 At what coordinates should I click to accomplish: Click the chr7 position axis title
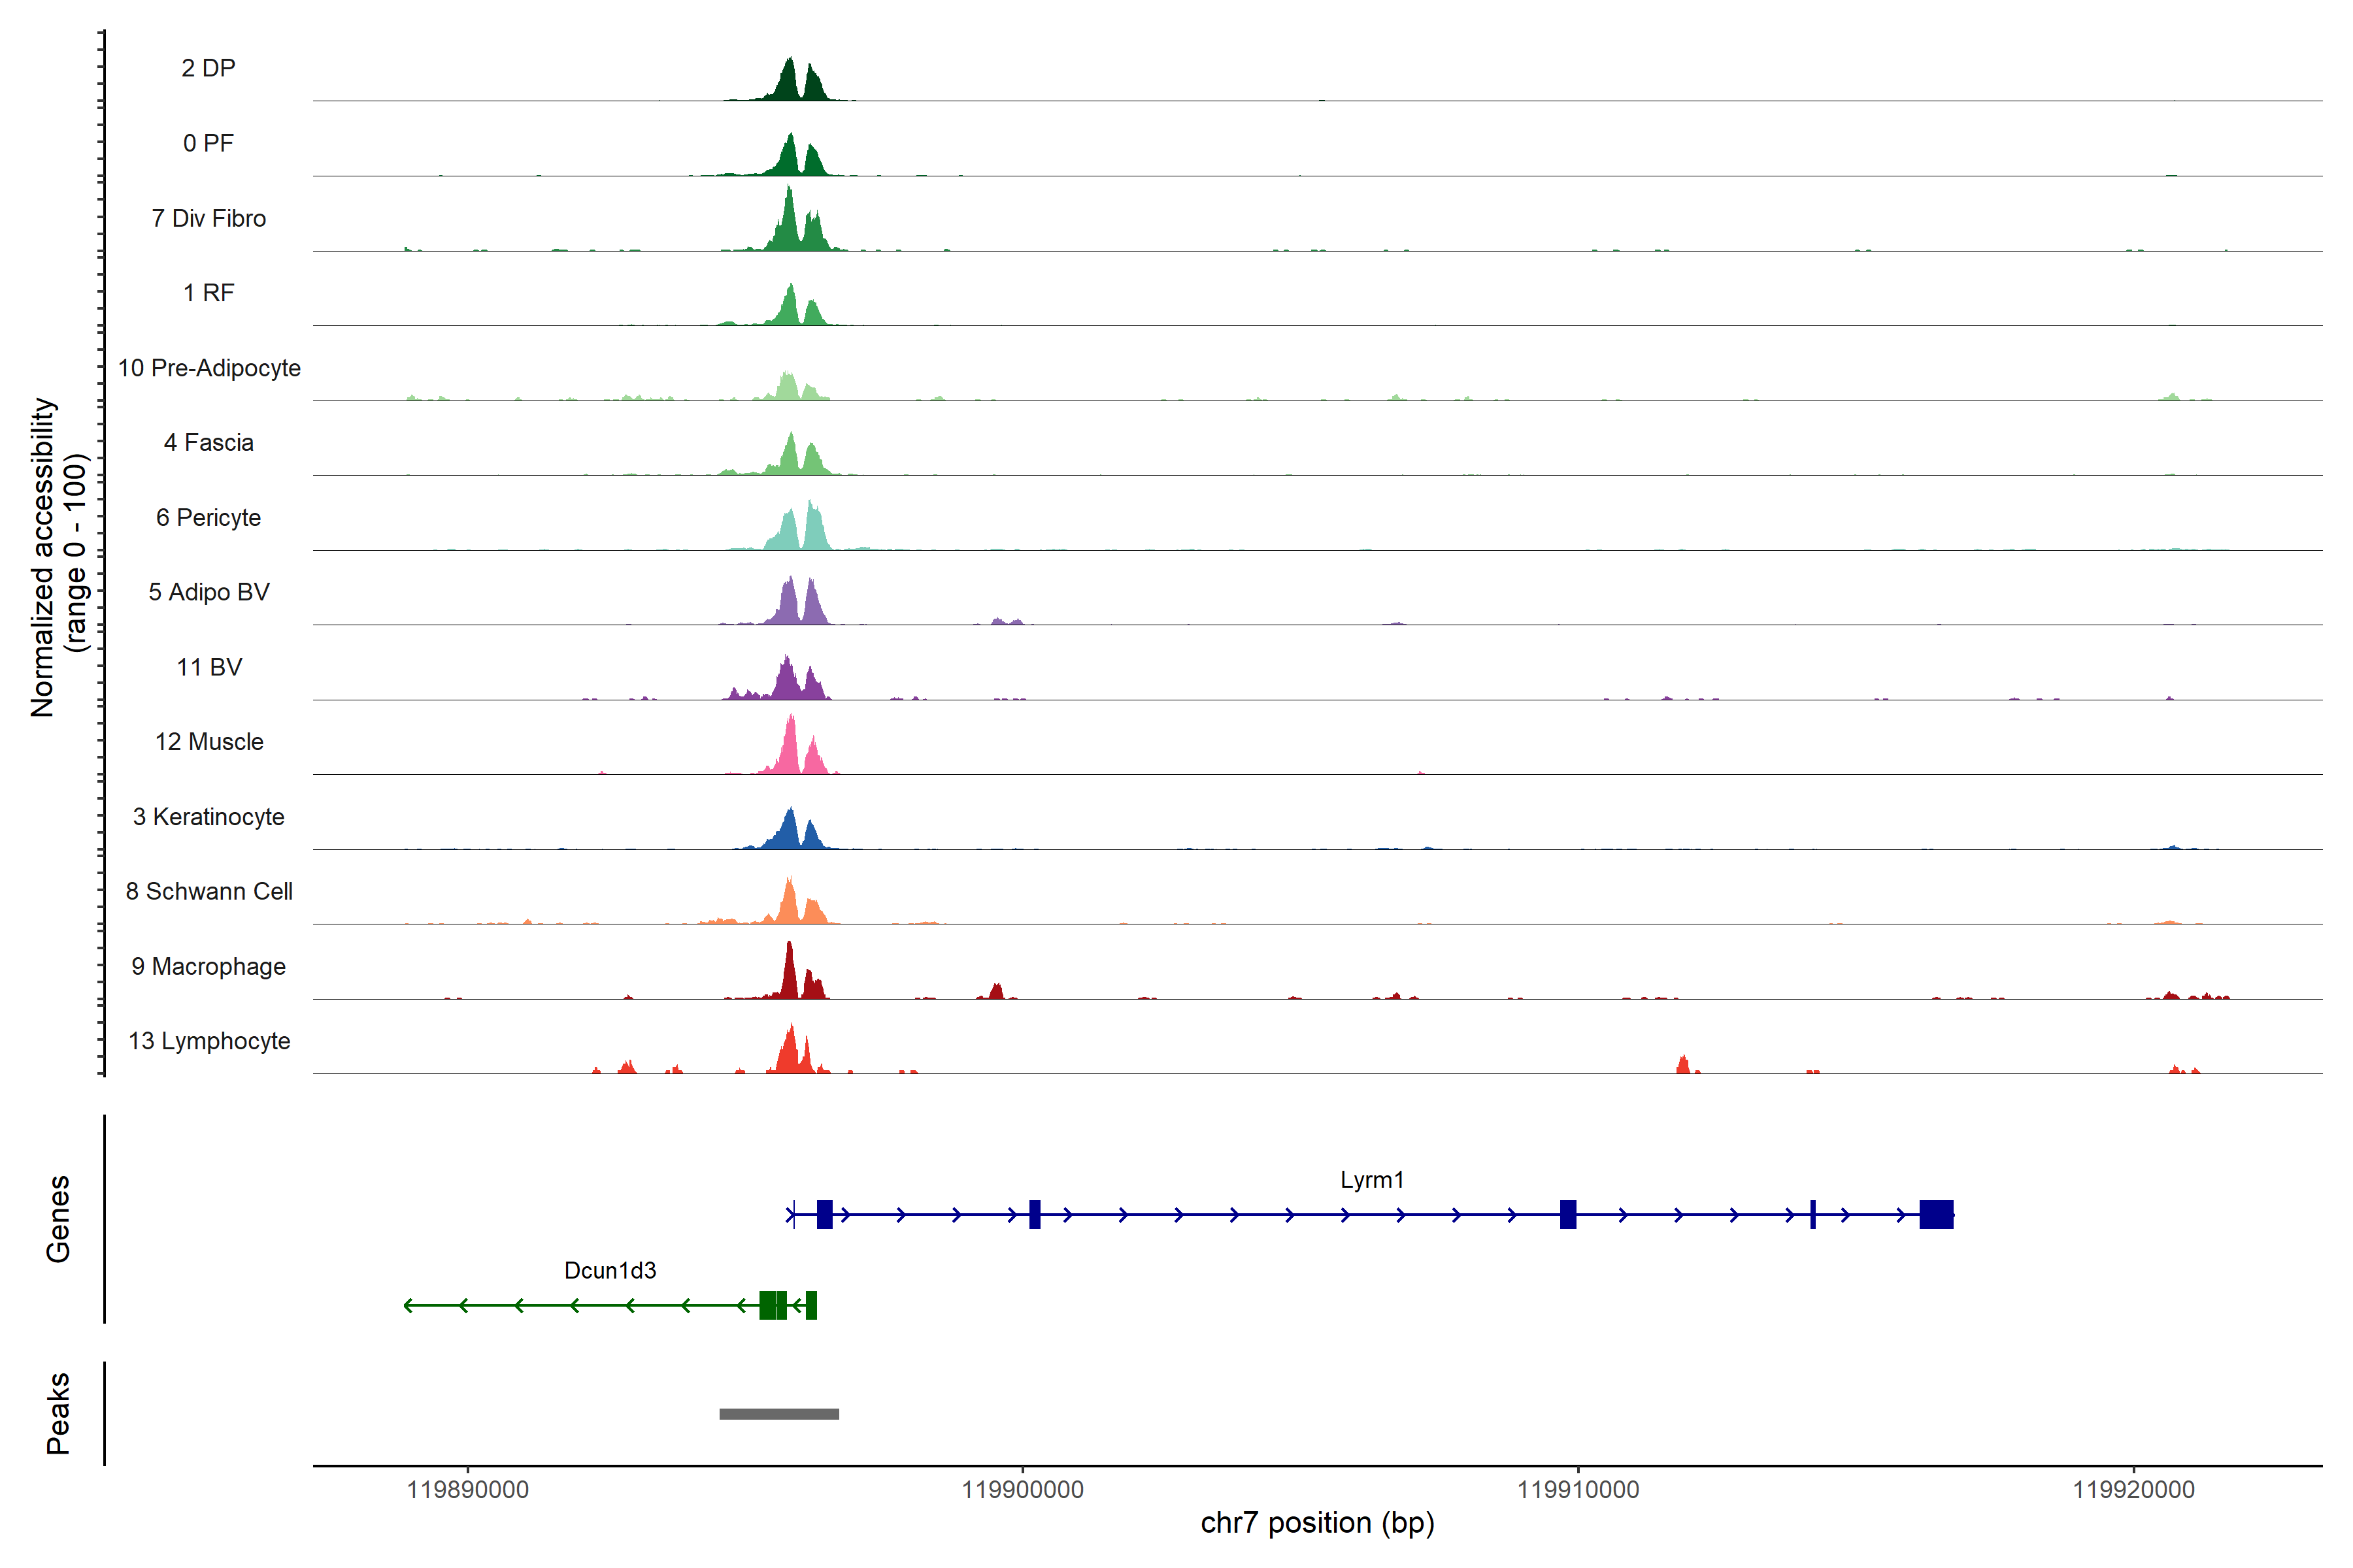1316,1523
